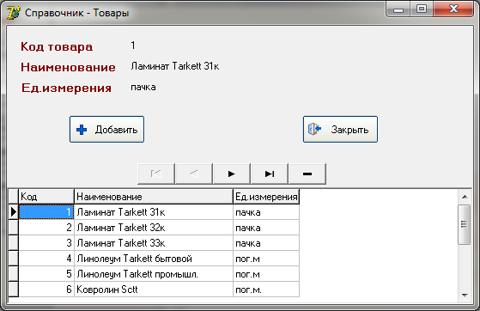This screenshot has height=311, width=480.
Task: Select cell with code 1
Action: [x=46, y=212]
